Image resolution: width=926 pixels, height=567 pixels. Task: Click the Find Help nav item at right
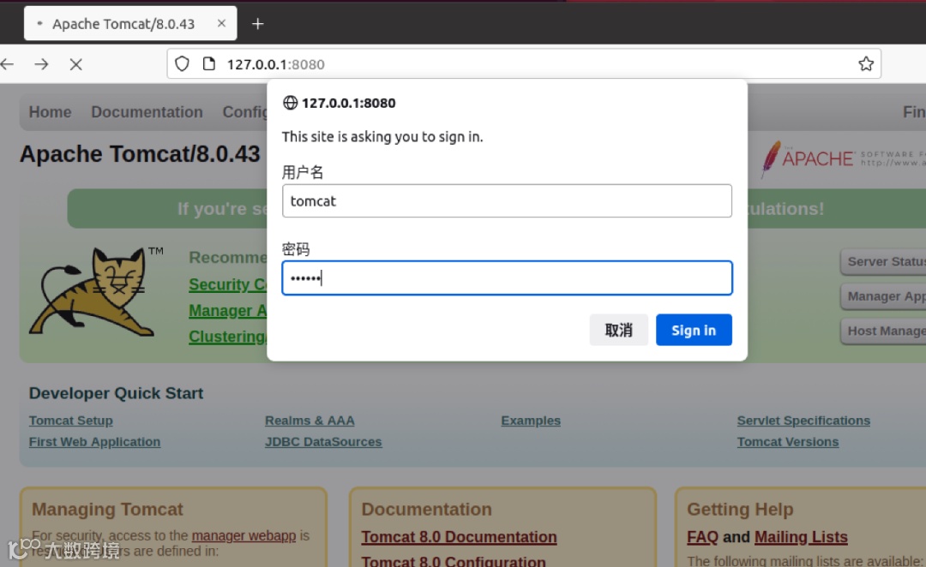(914, 112)
